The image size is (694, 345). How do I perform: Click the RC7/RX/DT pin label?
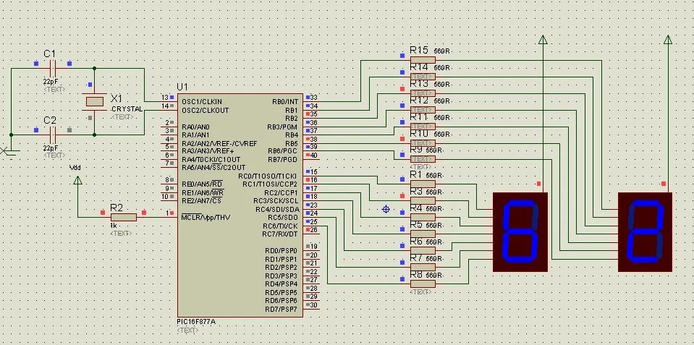point(280,234)
